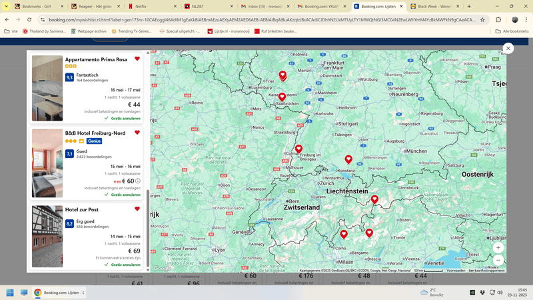Image resolution: width=533 pixels, height=300 pixels.
Task: Open the Voorwaarden link on the map
Action: [x=456, y=271]
